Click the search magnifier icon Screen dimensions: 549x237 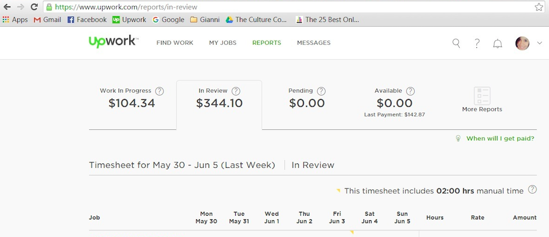click(456, 43)
